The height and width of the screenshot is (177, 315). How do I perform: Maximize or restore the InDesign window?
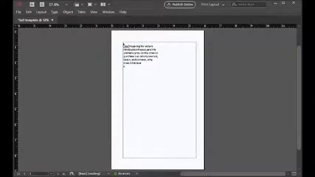pos(283,3)
